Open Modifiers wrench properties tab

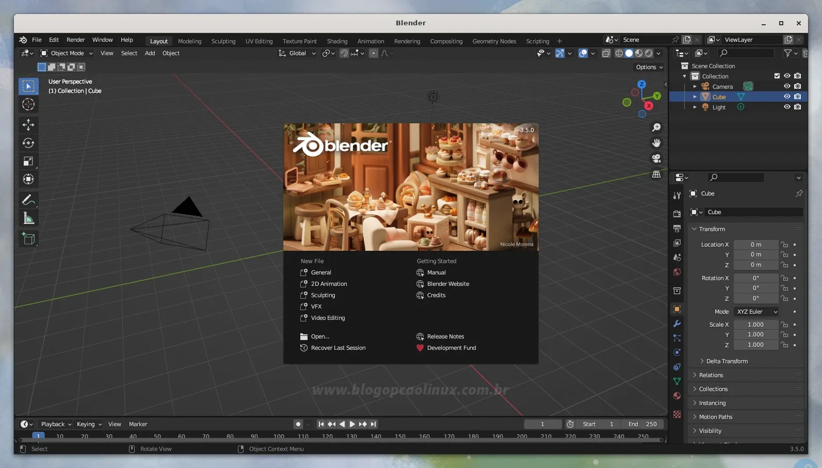tap(677, 324)
